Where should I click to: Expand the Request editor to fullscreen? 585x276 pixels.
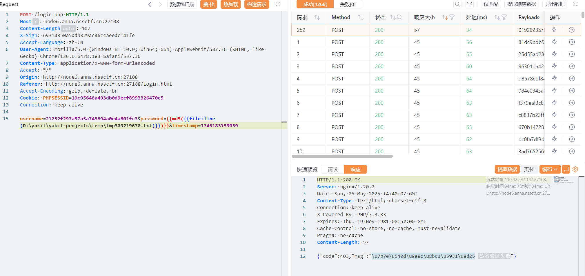tap(278, 4)
